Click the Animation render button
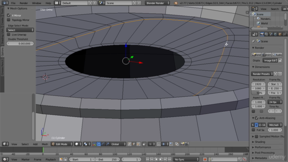Screen dimensions: 288x162 (266, 55)
